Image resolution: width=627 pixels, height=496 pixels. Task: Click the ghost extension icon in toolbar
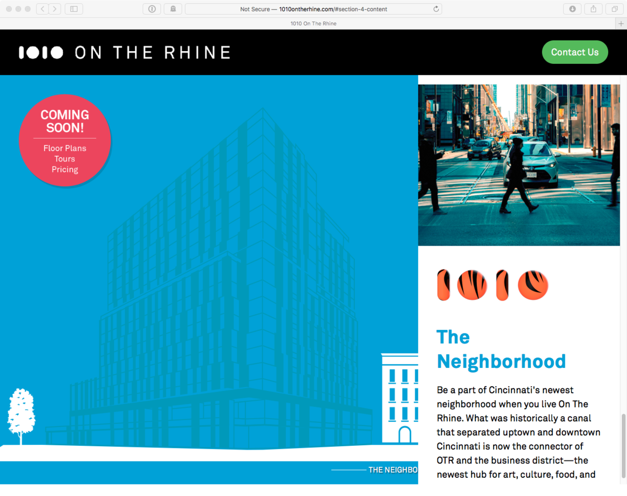173,9
